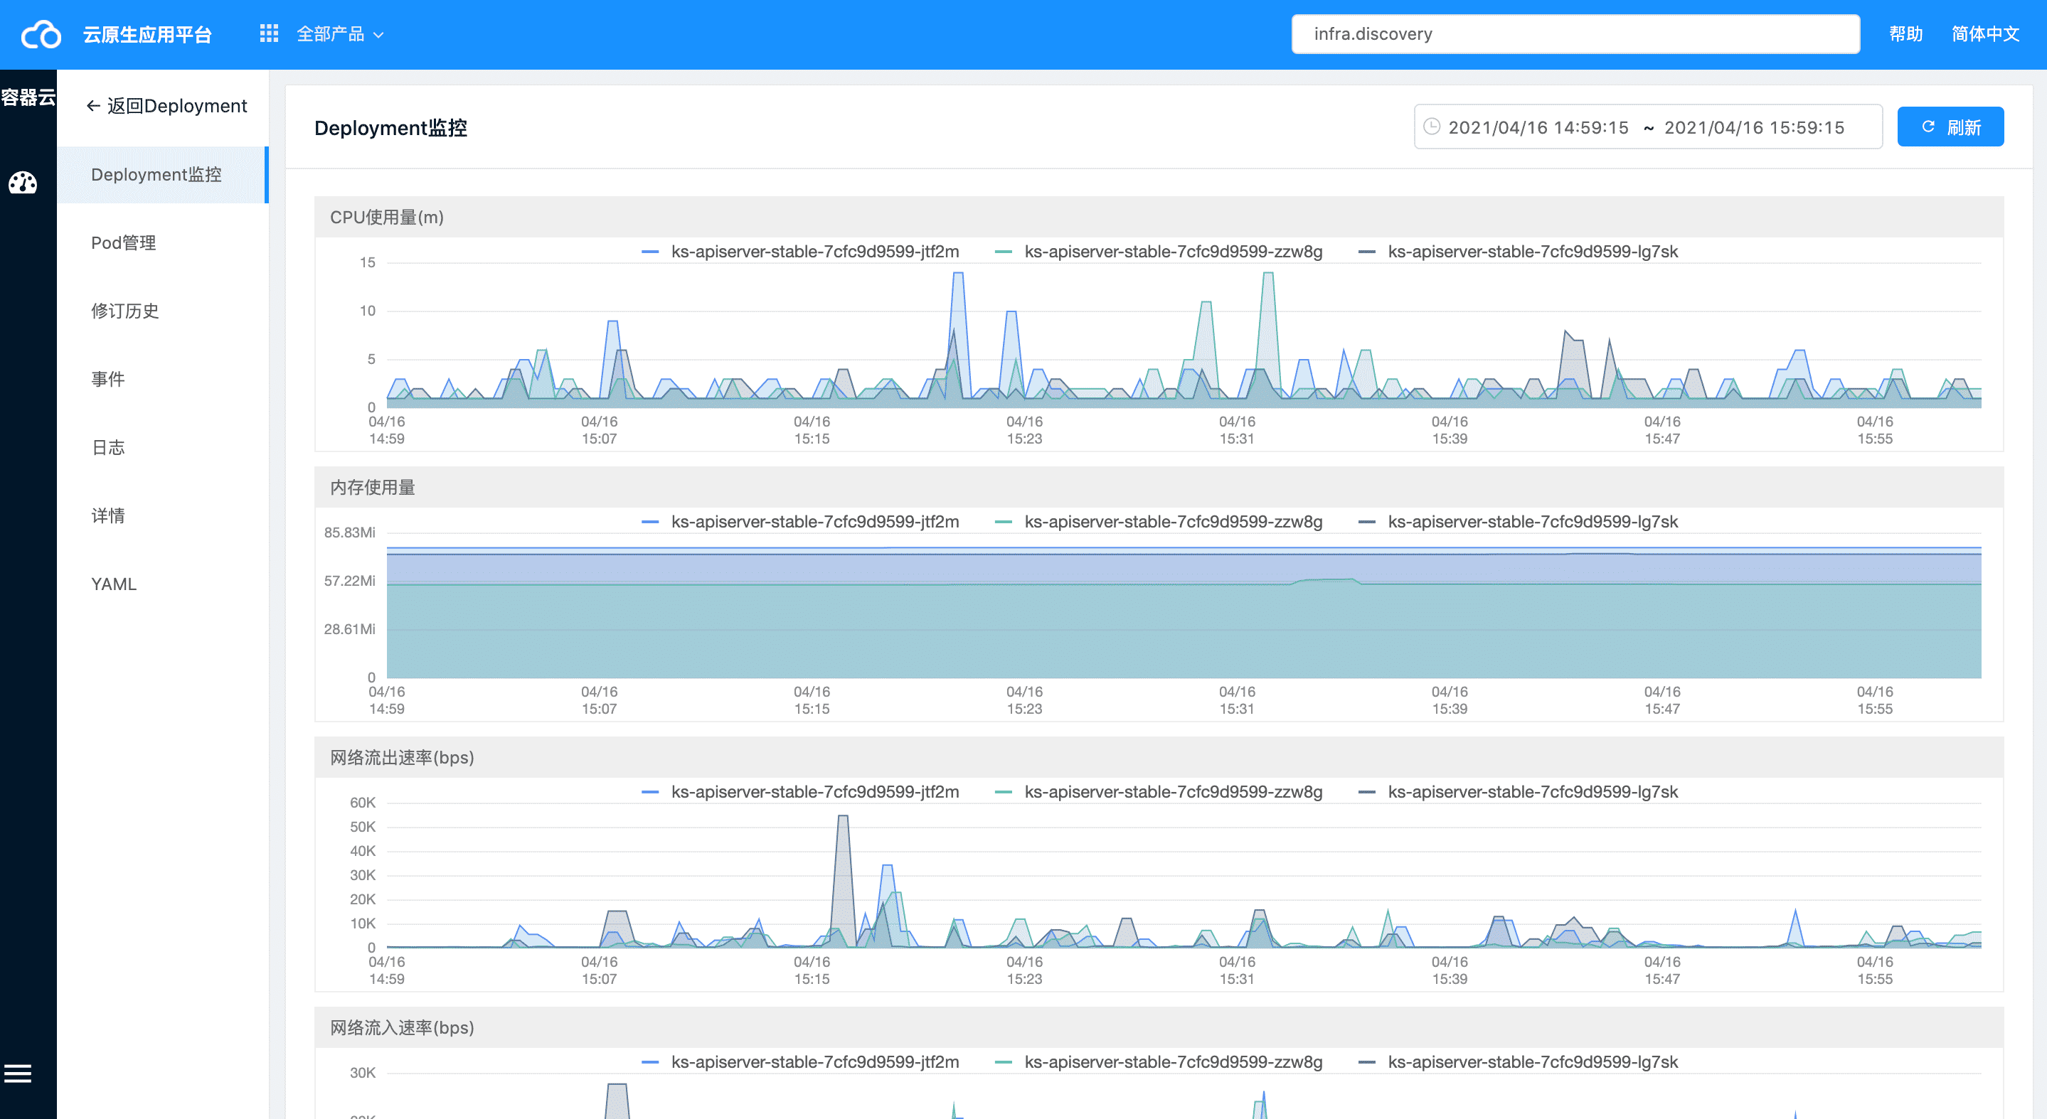Screen dimensions: 2047x1119
Task: Expand the 全部产品 dropdown
Action: pyautogui.click(x=340, y=34)
